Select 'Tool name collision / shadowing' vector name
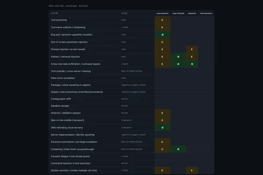263x175 pixels. pos(68,27)
